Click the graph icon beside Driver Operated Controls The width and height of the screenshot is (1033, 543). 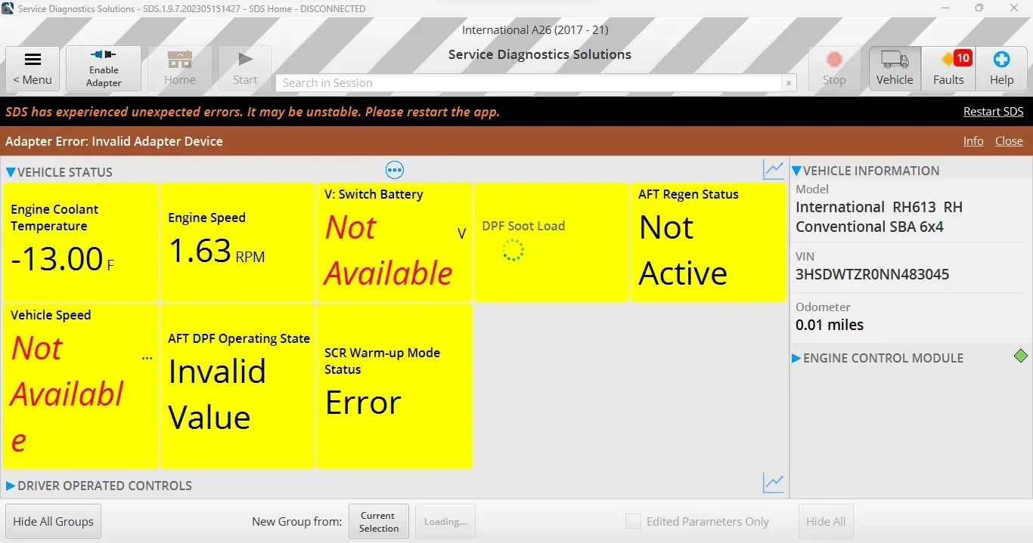pyautogui.click(x=774, y=483)
